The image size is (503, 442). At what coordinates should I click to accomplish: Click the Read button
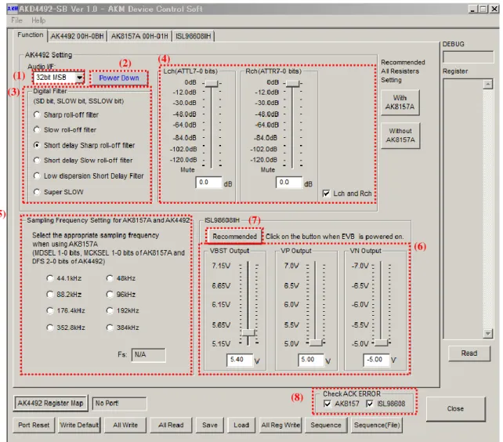point(469,353)
